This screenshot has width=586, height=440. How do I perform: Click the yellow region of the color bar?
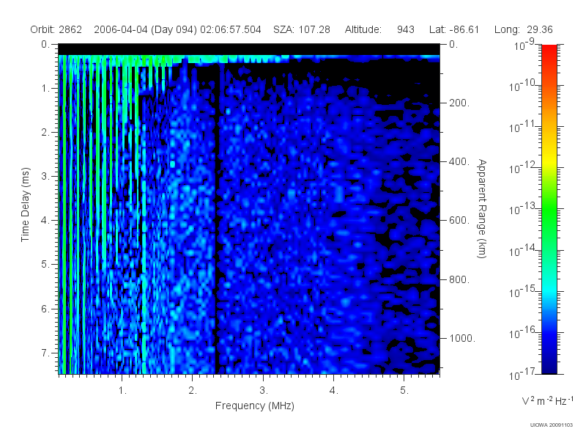click(549, 159)
